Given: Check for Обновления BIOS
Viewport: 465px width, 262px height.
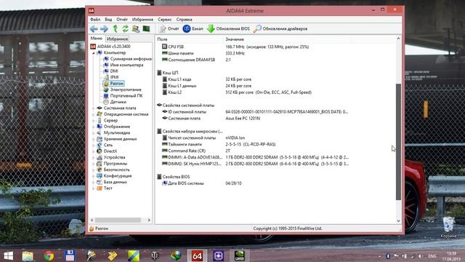Looking at the screenshot, I should tap(228, 29).
